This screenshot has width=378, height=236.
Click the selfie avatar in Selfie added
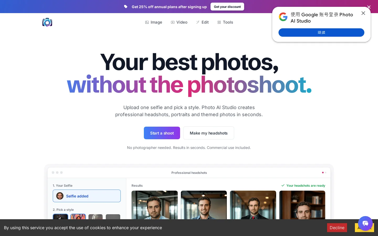(x=60, y=196)
